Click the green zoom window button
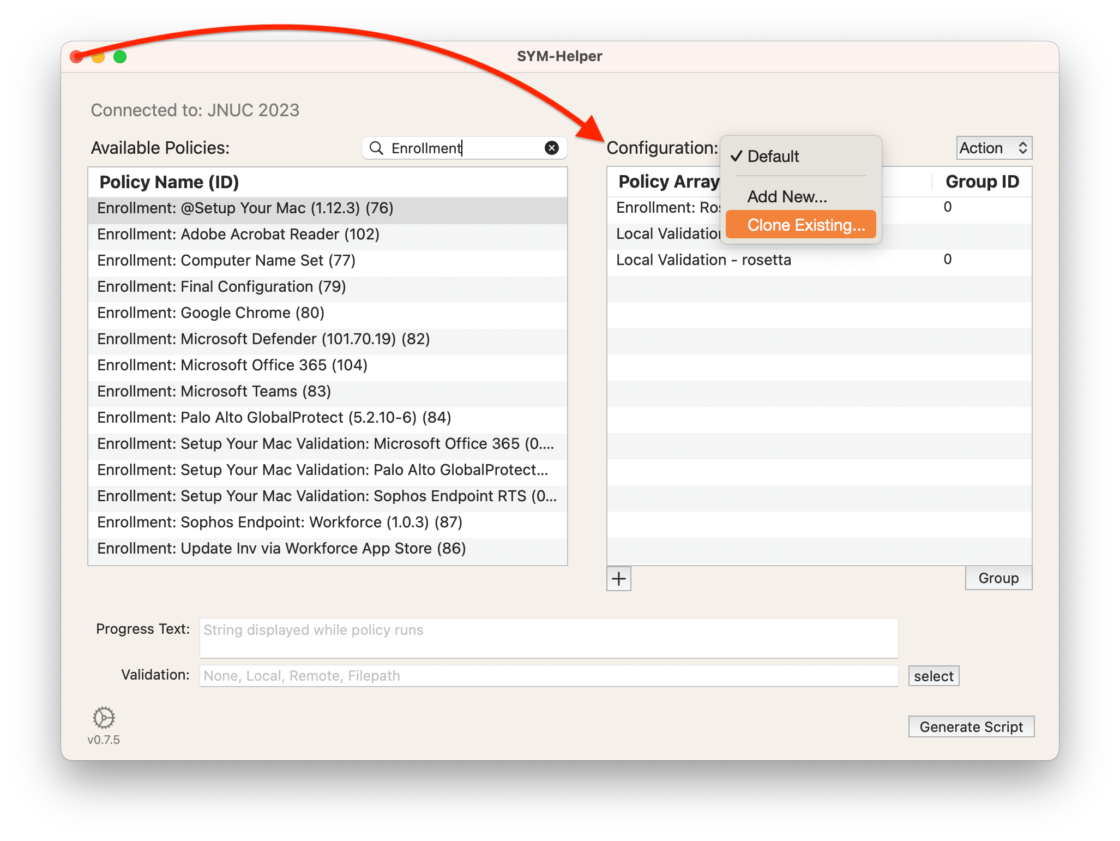 (120, 57)
